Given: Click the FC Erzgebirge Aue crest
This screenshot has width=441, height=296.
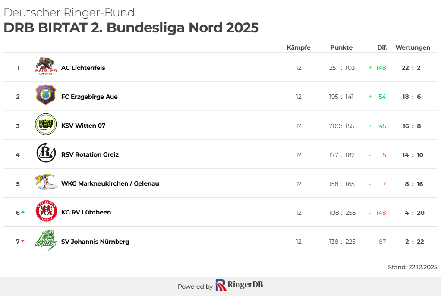Looking at the screenshot, I should coord(46,95).
